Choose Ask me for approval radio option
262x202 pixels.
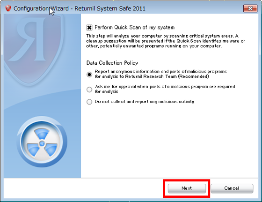tap(89, 90)
